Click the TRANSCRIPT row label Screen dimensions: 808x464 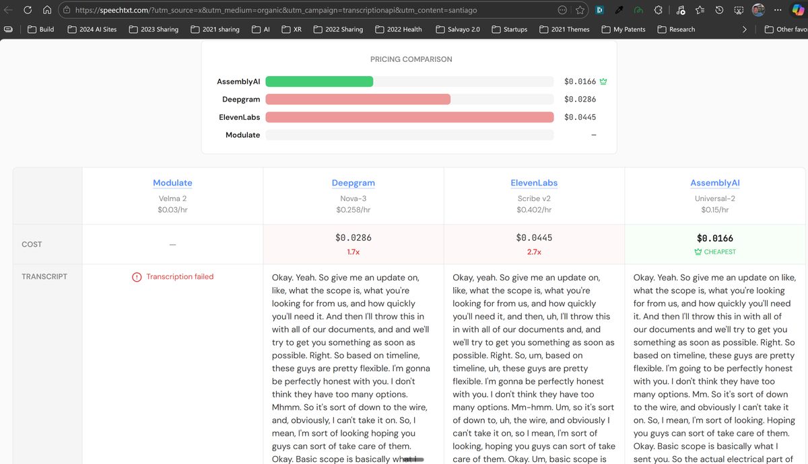coord(44,277)
